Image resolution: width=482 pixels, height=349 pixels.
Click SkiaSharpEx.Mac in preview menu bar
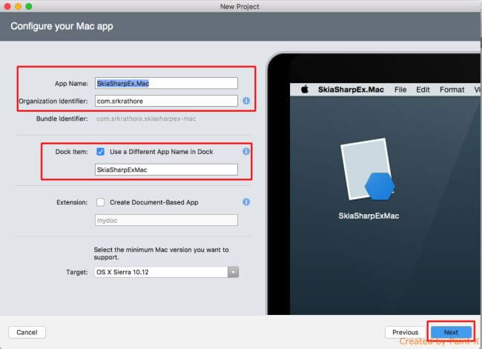point(351,90)
